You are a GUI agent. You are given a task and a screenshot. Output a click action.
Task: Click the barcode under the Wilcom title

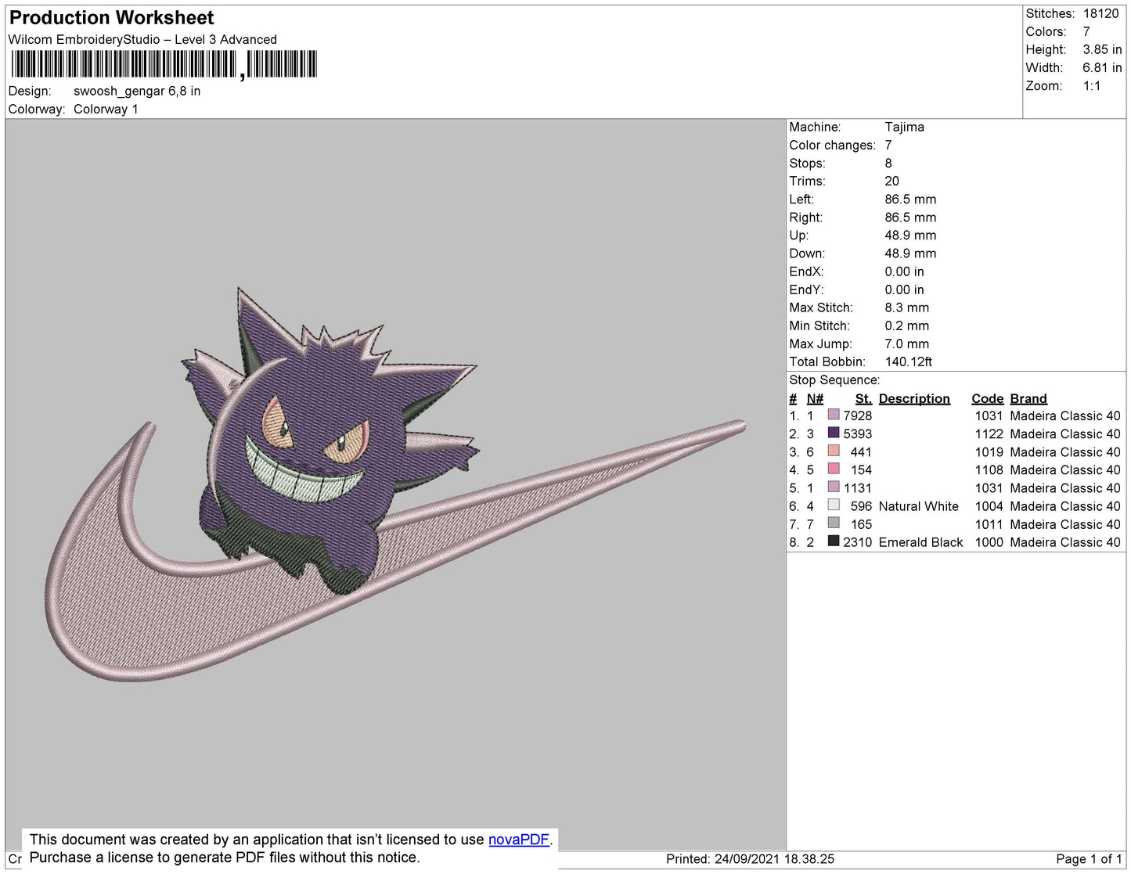164,64
